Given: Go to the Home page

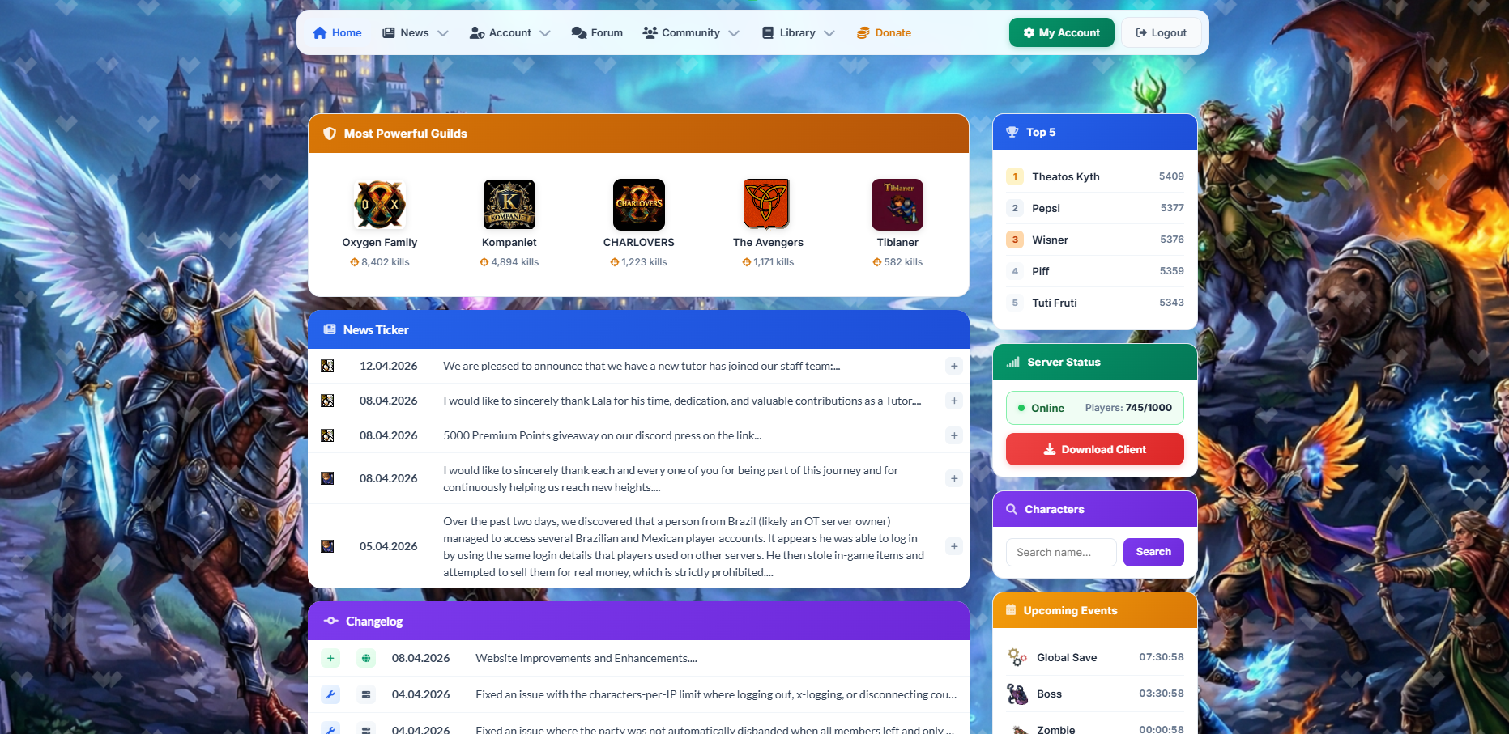Looking at the screenshot, I should (x=337, y=33).
